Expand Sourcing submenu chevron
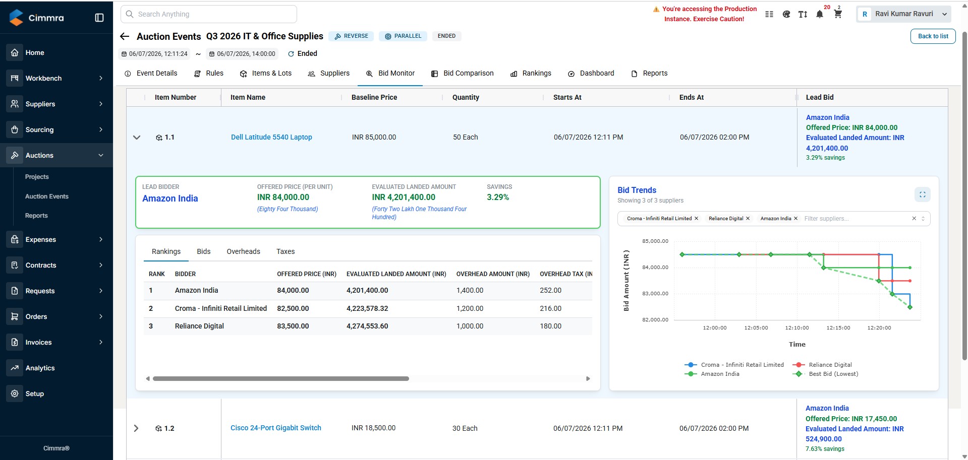This screenshot has width=968, height=460. pyautogui.click(x=101, y=129)
